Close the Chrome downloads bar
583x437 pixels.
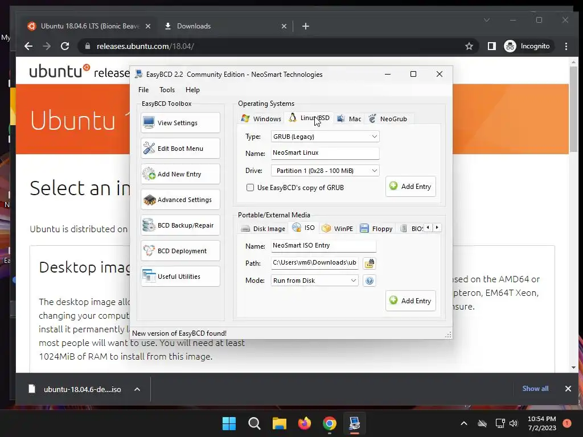pyautogui.click(x=568, y=389)
